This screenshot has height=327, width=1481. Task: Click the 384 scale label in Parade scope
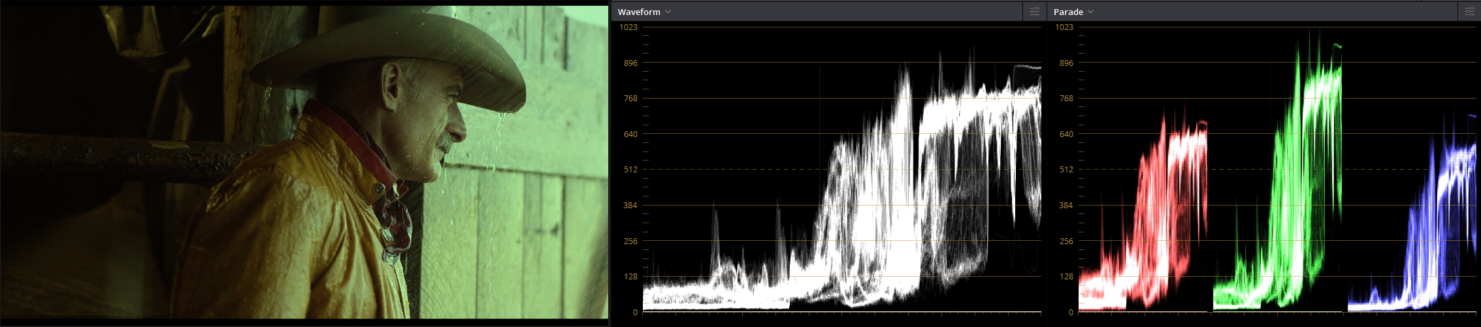(x=1066, y=206)
